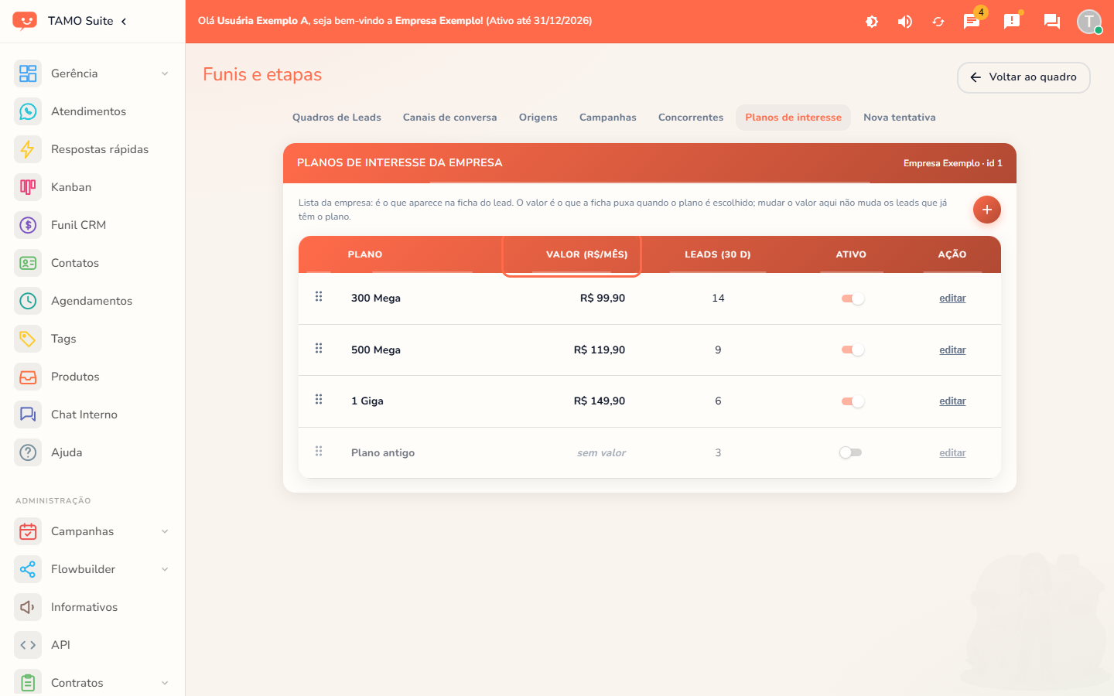Click the Voltar ao quadro button
Screen dimensions: 1114x696
pos(1023,77)
